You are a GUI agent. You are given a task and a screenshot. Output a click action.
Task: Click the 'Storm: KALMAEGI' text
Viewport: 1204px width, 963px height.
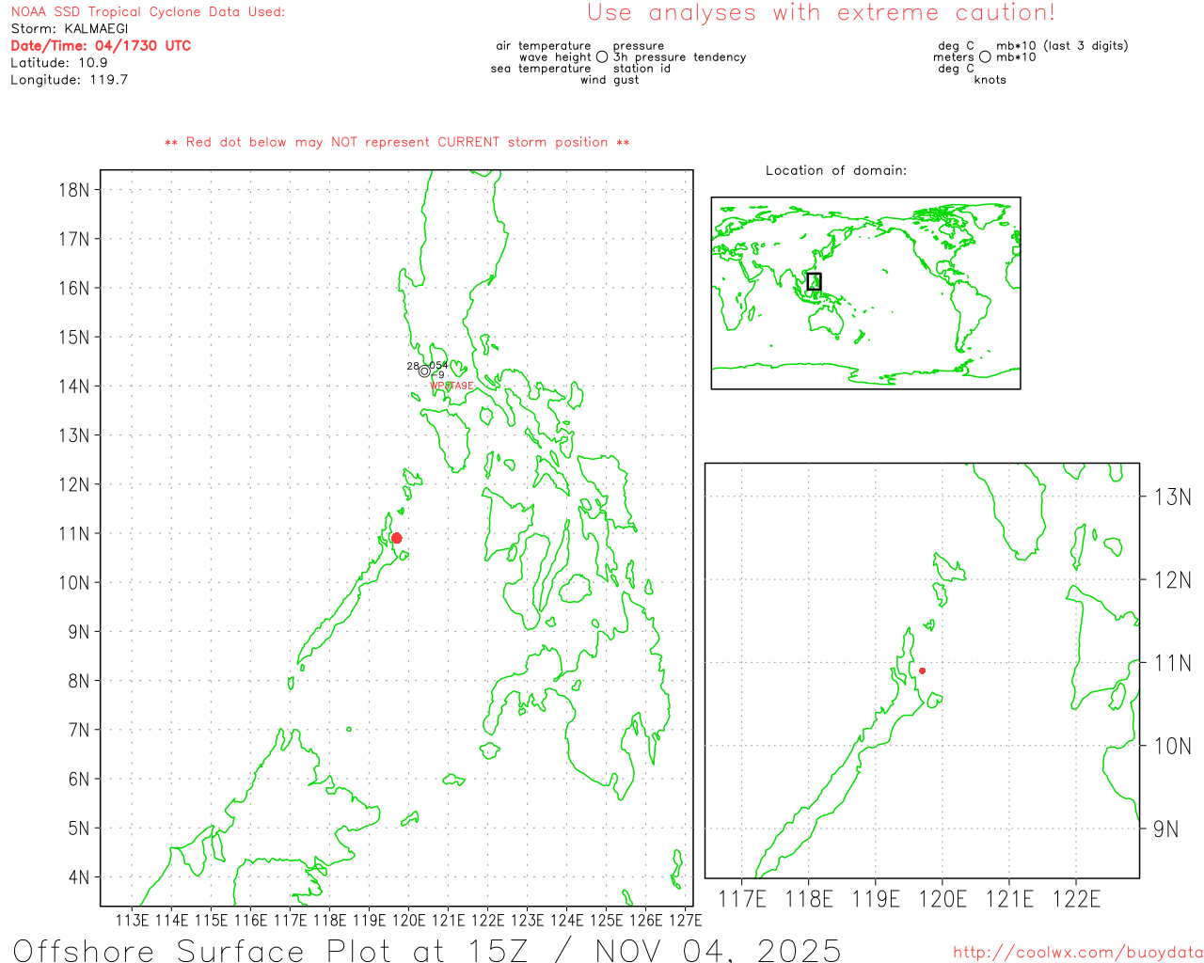pos(70,29)
